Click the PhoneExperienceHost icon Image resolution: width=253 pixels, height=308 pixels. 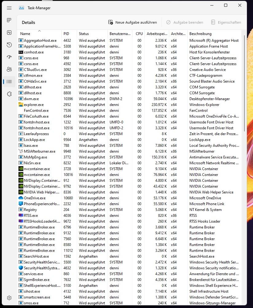point(21,204)
